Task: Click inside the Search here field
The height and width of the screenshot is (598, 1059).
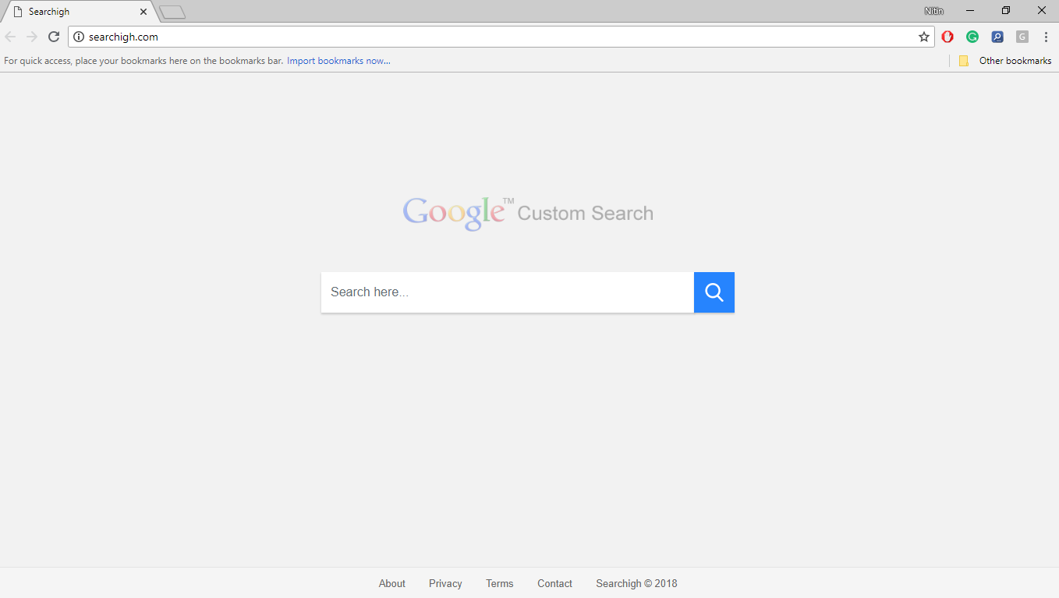Action: click(507, 292)
